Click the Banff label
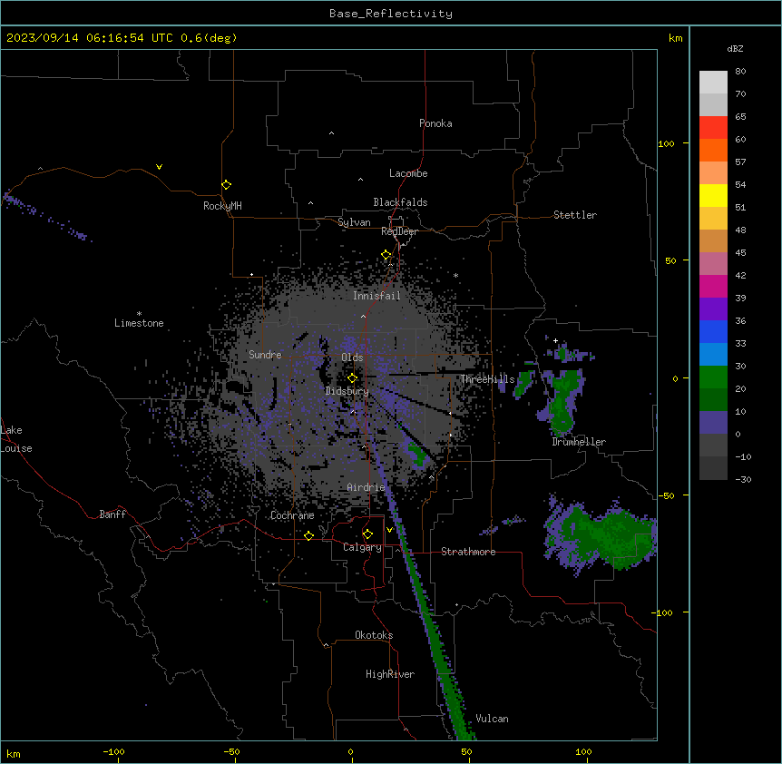This screenshot has width=782, height=764. click(x=112, y=514)
